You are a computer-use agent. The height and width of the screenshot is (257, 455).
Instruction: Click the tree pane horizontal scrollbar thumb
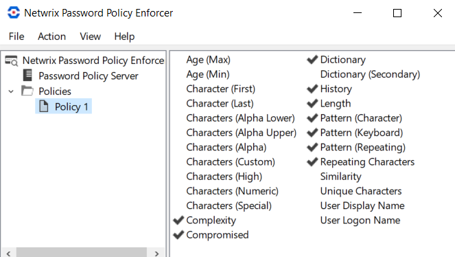point(81,253)
